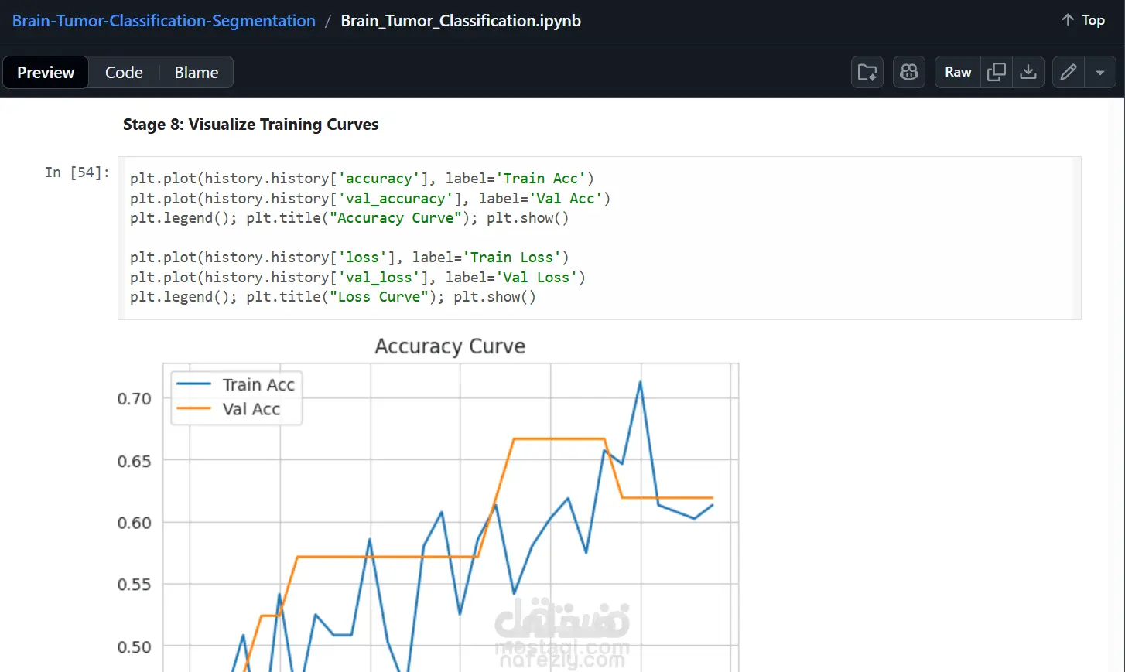Viewport: 1125px width, 672px height.
Task: Expand more edit options dropdown arrow
Action: click(x=1100, y=73)
